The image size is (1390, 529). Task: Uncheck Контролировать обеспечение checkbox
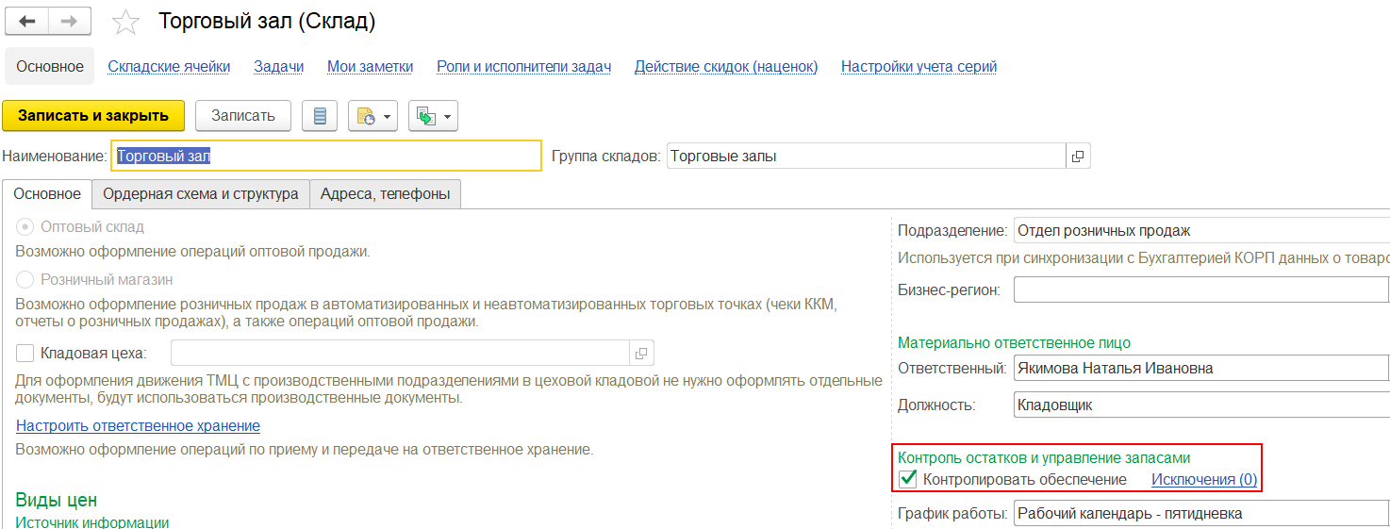[x=908, y=479]
